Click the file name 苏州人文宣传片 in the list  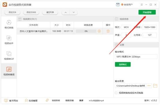point(34,31)
